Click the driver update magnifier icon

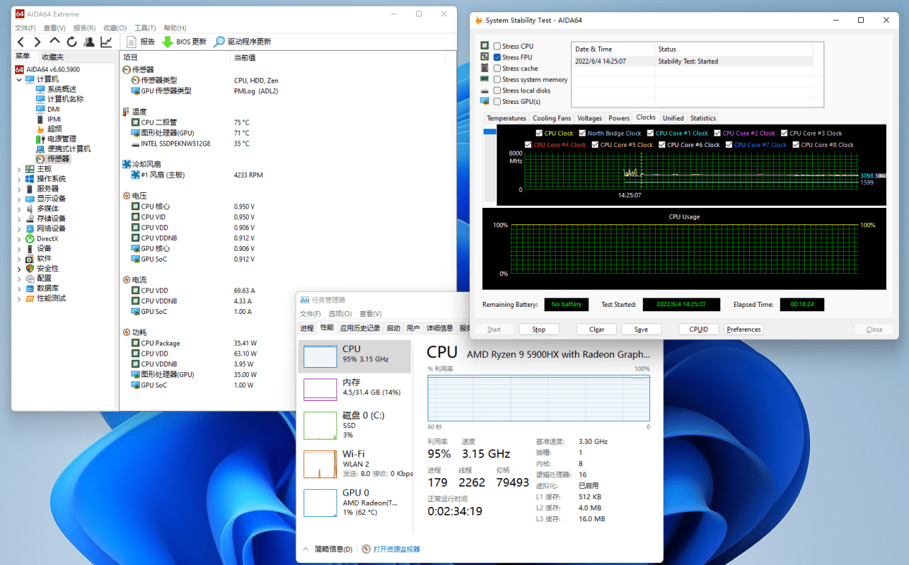pyautogui.click(x=220, y=42)
